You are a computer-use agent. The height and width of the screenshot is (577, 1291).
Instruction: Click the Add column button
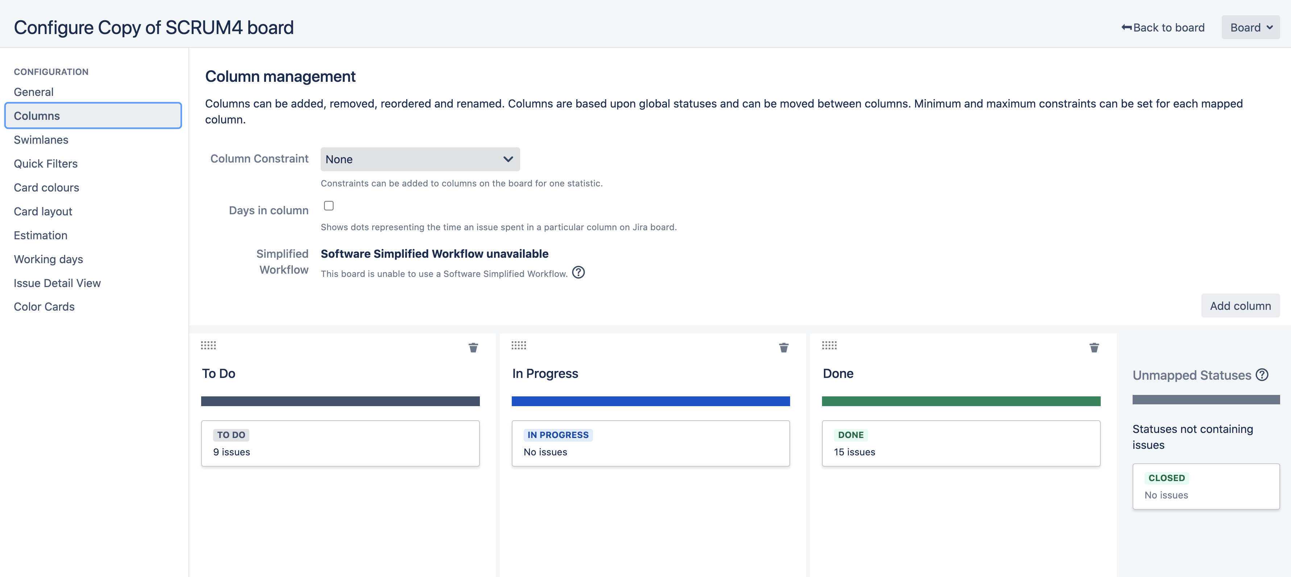tap(1240, 306)
